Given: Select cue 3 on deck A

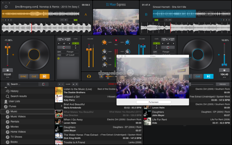Looking at the screenshot, I should pyautogui.click(x=75, y=48).
